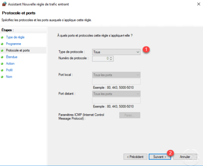Click the green bullet beside Type de règle
Screen dimensions: 203x166
2,37
